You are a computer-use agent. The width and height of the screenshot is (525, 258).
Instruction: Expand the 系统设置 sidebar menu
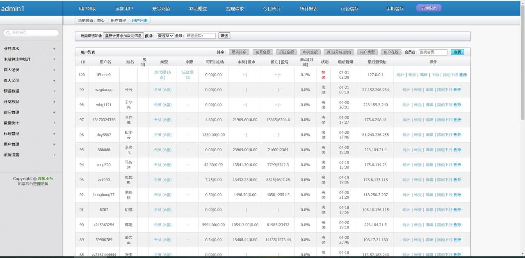coord(54,155)
